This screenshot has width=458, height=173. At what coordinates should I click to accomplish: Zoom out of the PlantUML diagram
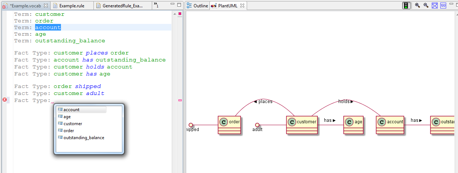click(426, 6)
